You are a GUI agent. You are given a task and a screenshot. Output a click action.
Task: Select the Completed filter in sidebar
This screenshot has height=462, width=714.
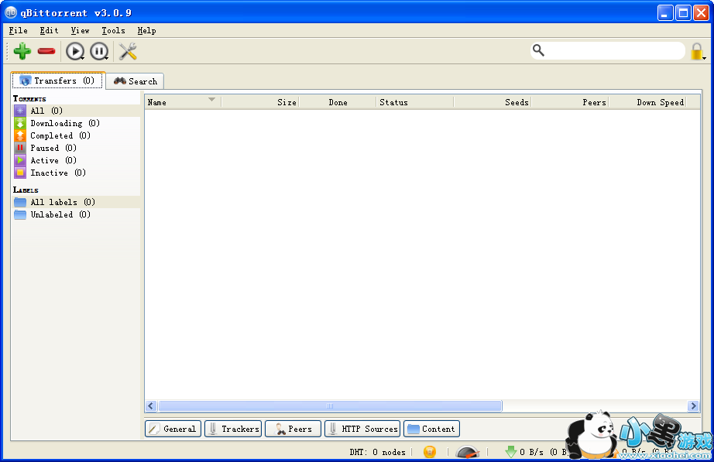62,135
